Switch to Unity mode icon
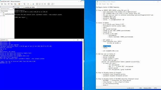The image size is (161, 90). tap(45, 4)
